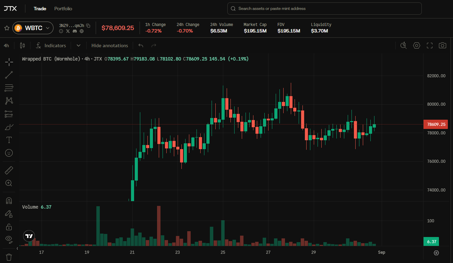Toggle stay in drawing mode
The width and height of the screenshot is (453, 263).
point(9,214)
